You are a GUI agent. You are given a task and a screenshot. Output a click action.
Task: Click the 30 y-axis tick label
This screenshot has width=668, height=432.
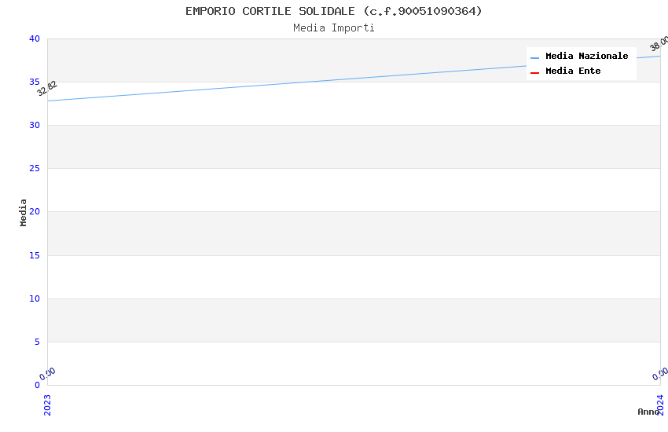coord(35,125)
